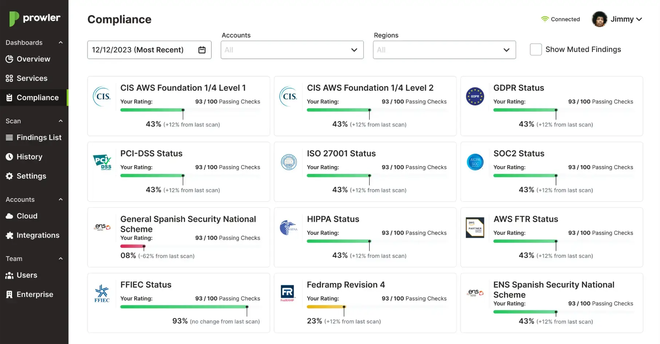Click the FFIEC Status rating progress bar
660x344 pixels.
pyautogui.click(x=190, y=307)
